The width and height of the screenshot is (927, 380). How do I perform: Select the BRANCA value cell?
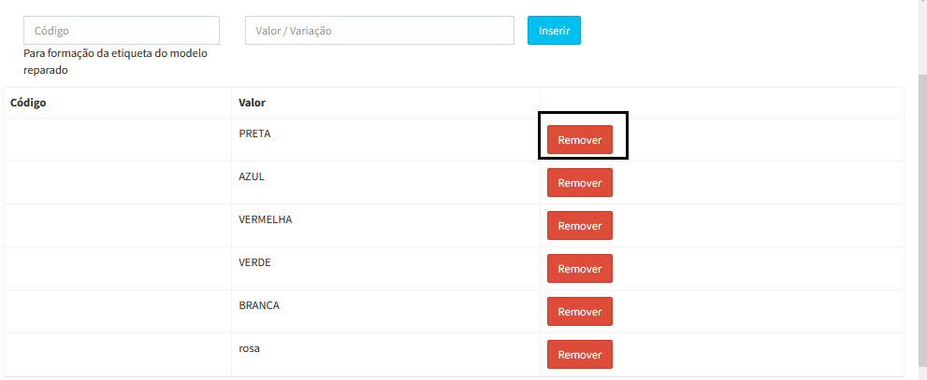tap(259, 305)
